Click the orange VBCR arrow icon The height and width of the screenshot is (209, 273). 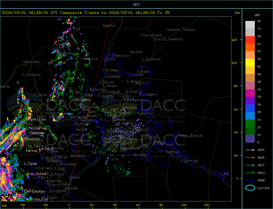[250, 158]
